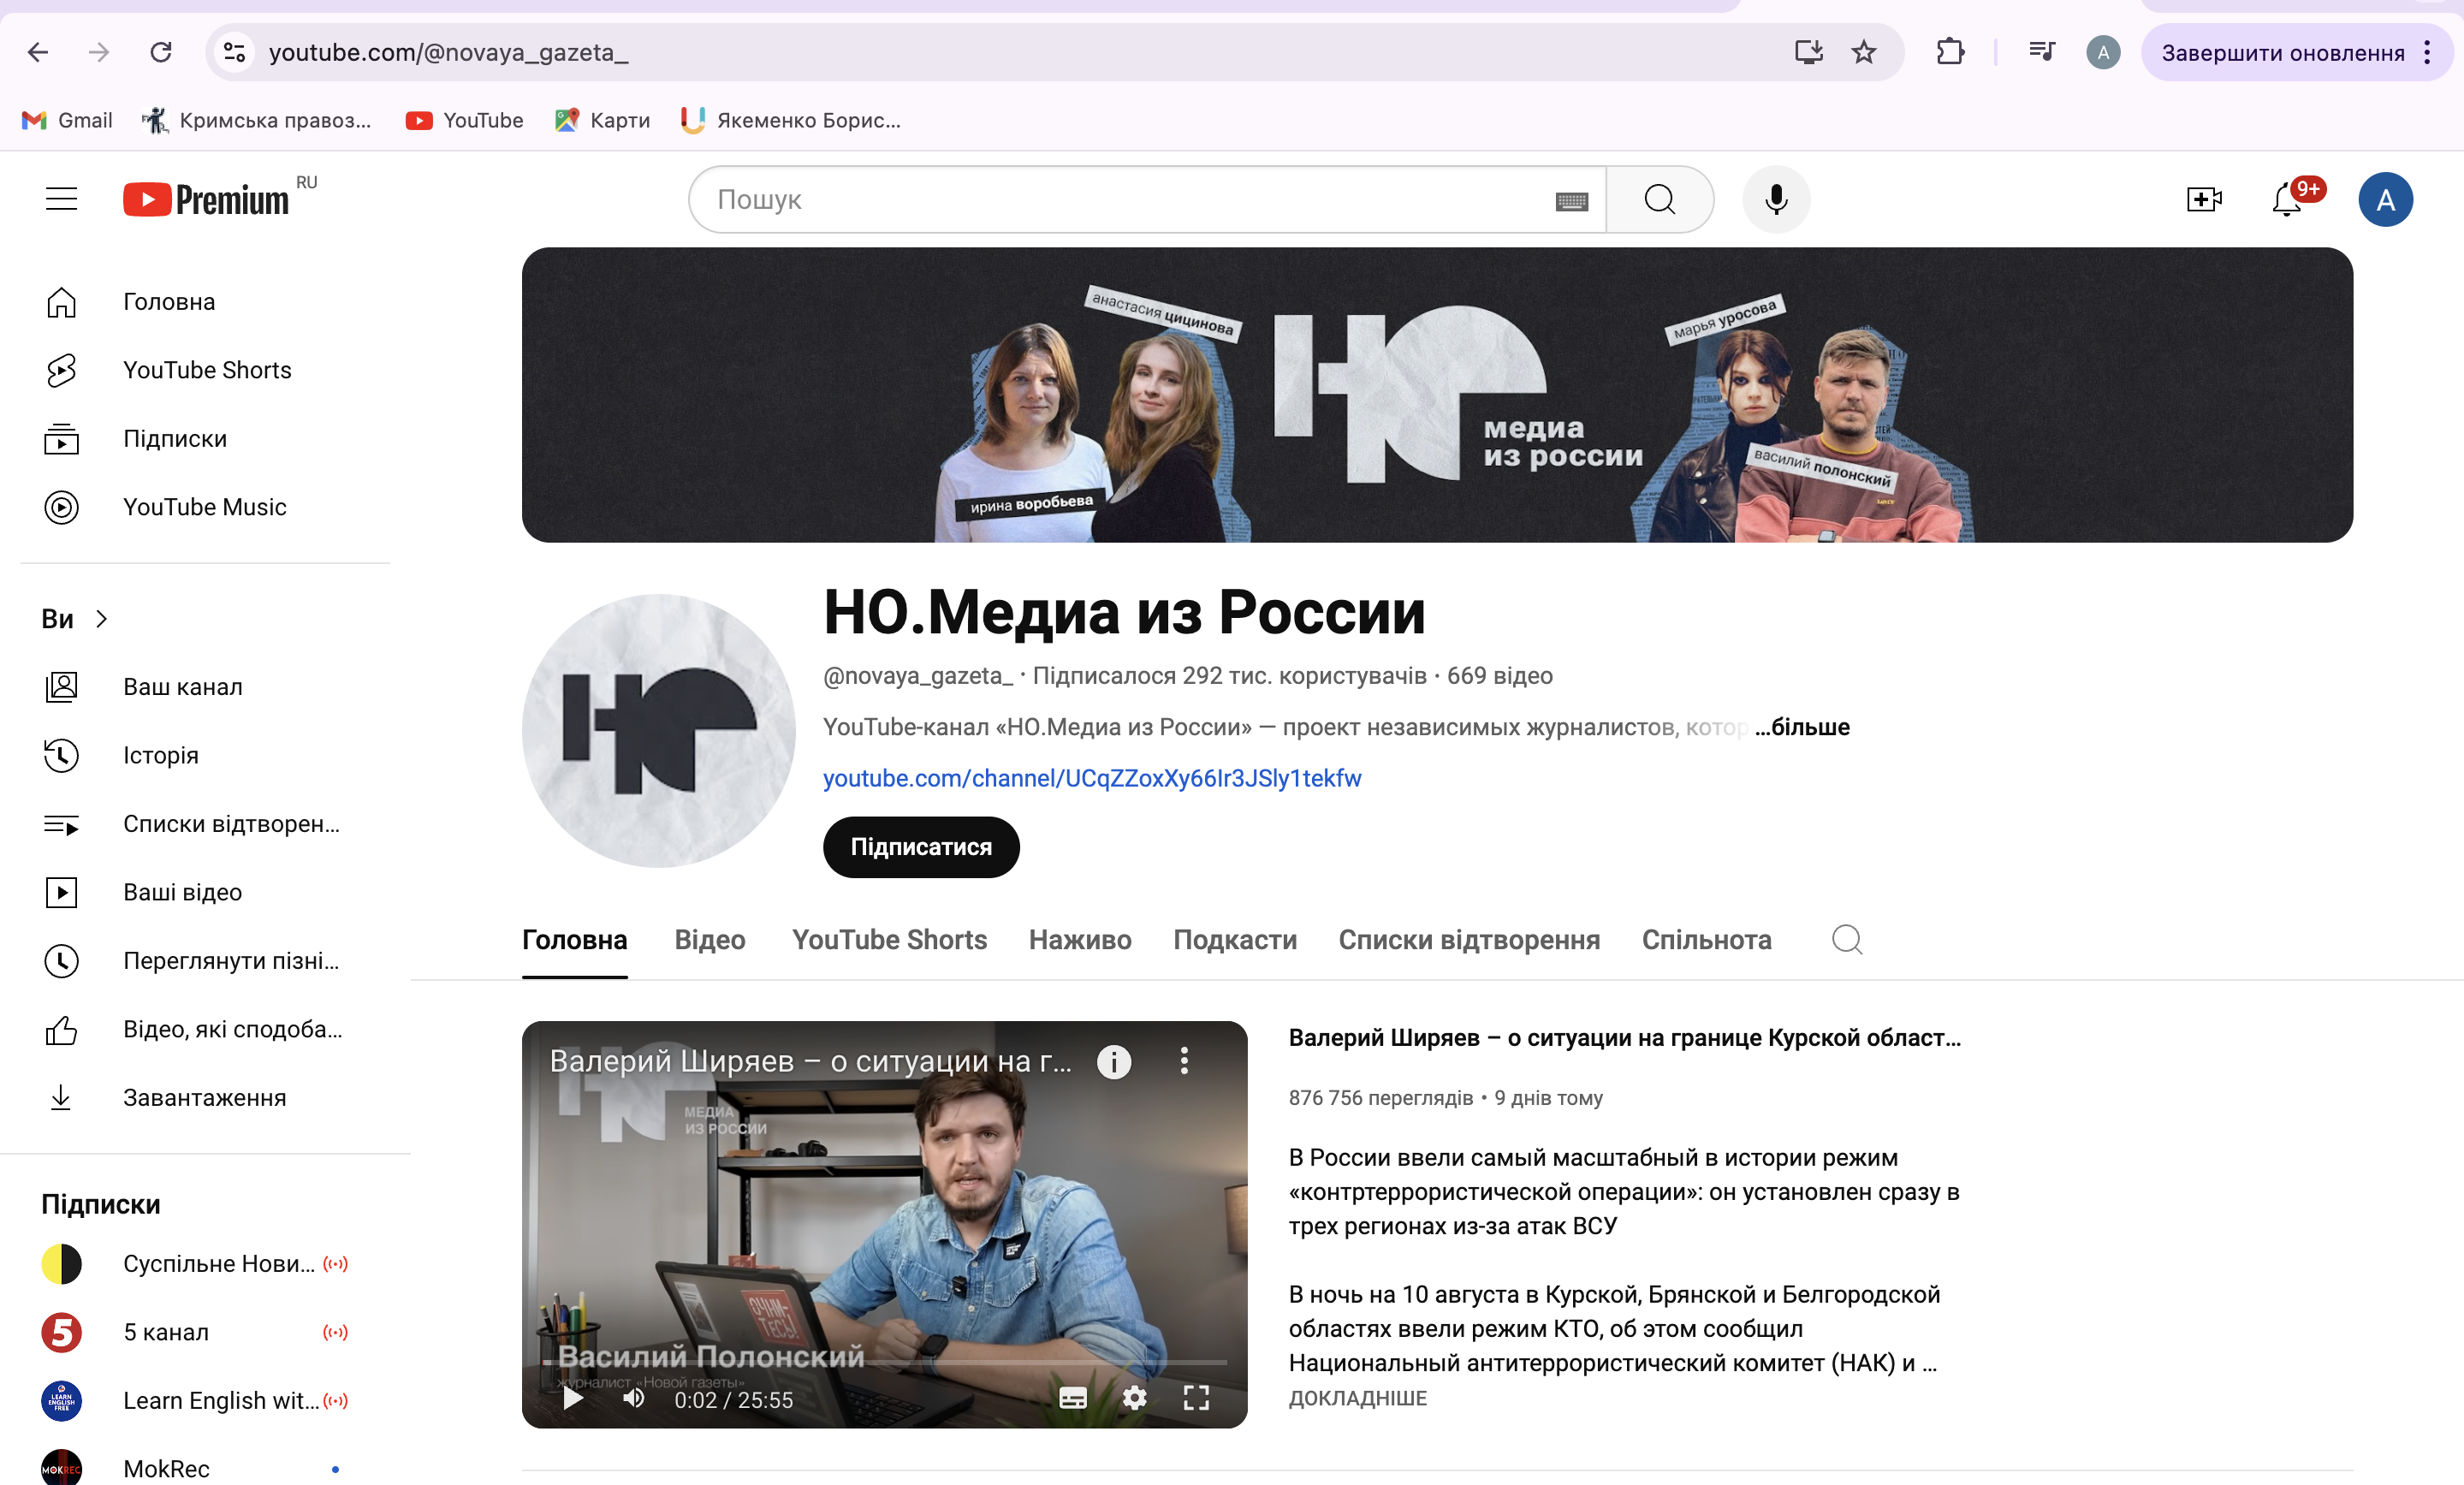Open Gmail bookmark
Screen dimensions: 2464x1485
point(66,120)
